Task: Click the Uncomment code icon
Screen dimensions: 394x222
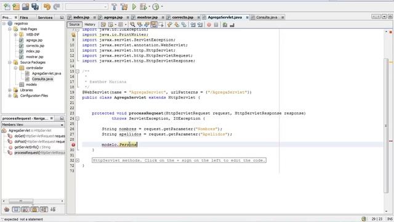Action: [x=232, y=25]
